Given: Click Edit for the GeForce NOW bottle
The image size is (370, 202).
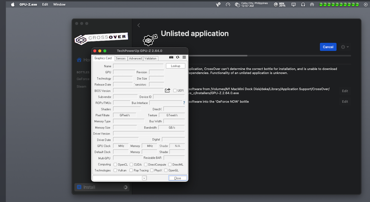Looking at the screenshot, I should coord(345,101).
